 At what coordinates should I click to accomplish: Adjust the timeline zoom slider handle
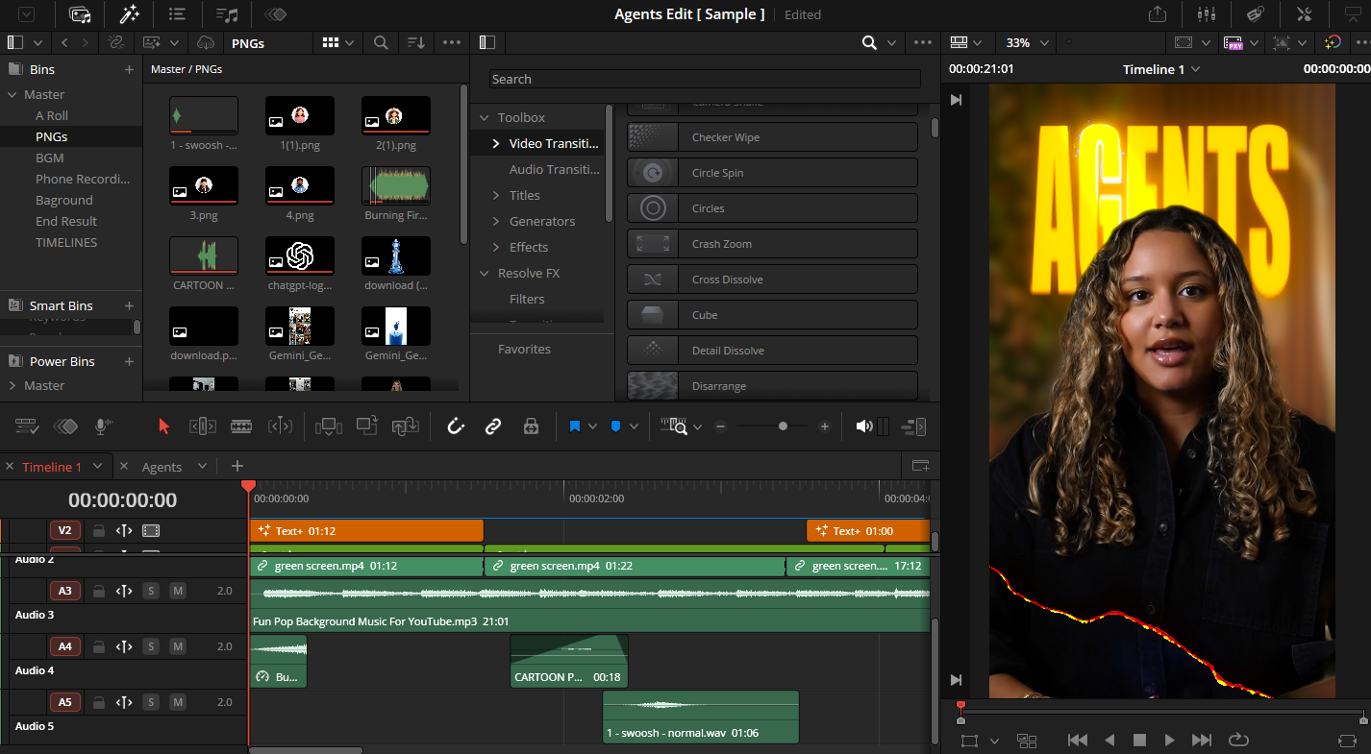[783, 426]
